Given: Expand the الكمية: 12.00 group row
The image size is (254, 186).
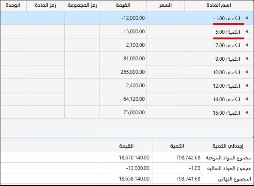Looking at the screenshot, I should (247, 86).
